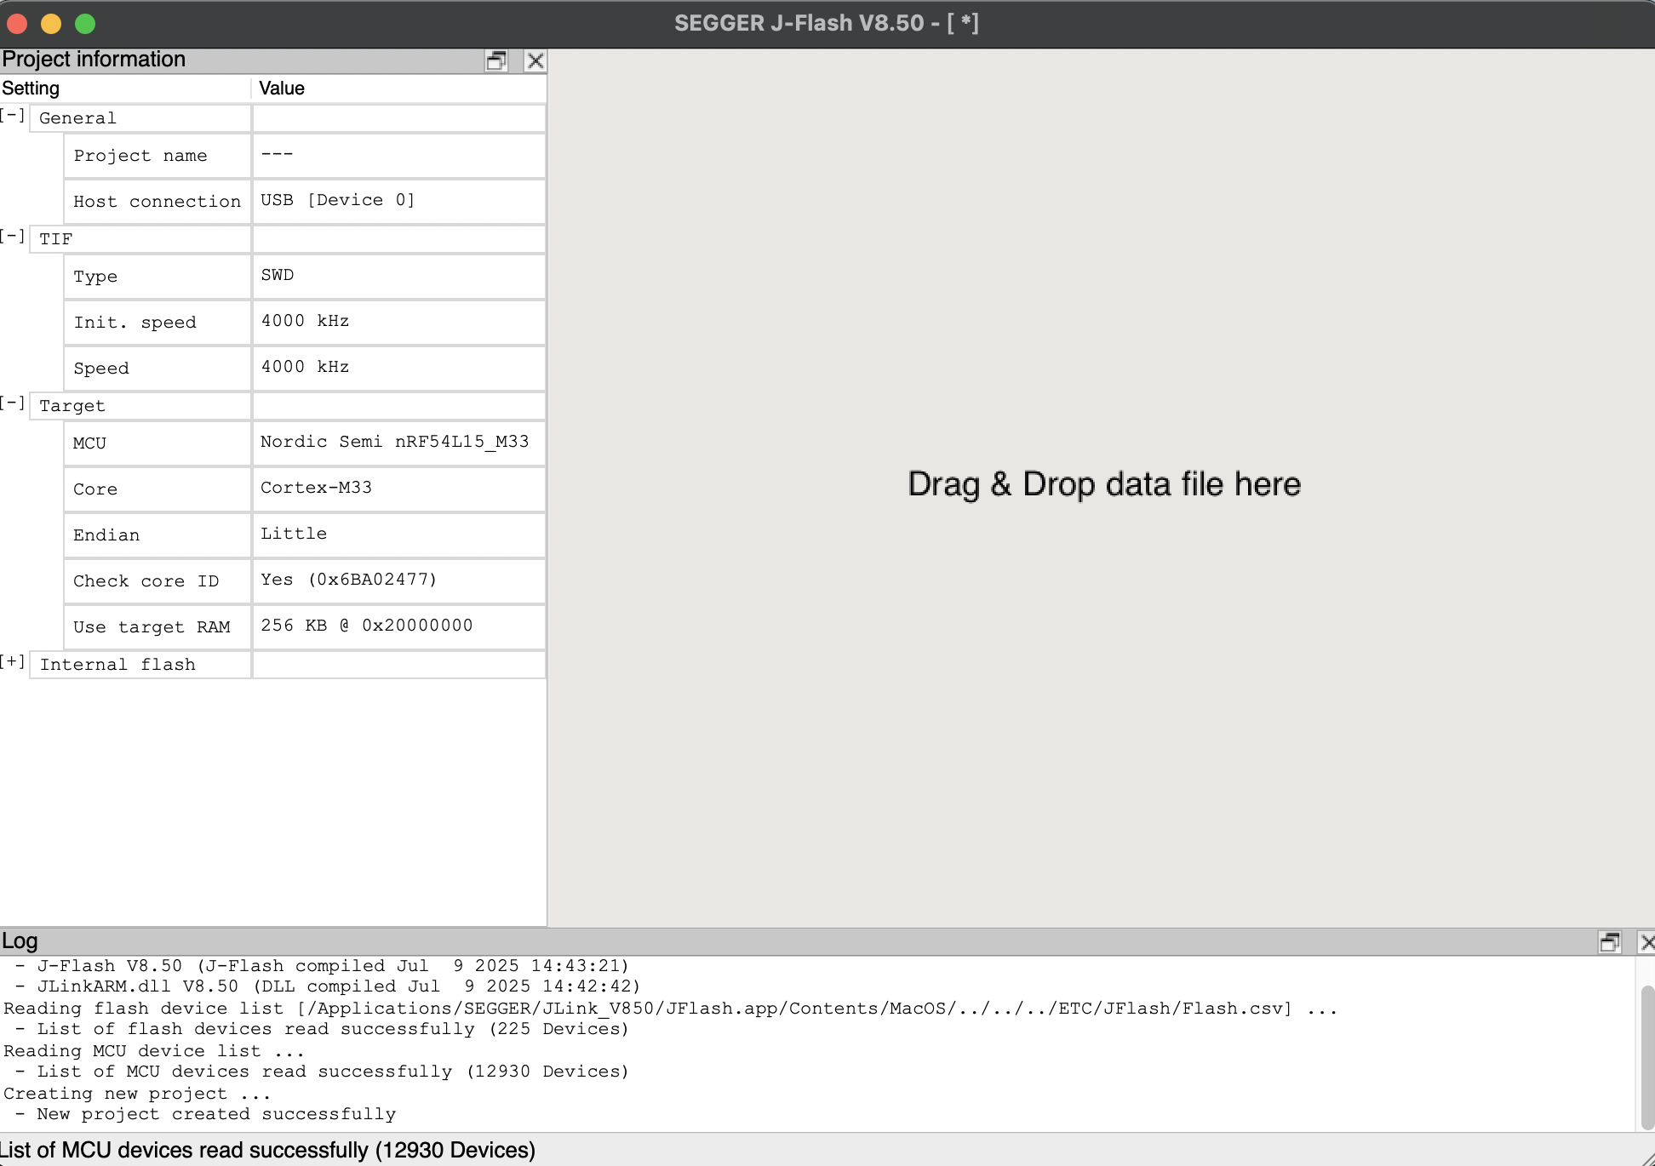The width and height of the screenshot is (1655, 1166).
Task: Close the Project information panel
Action: pos(535,60)
